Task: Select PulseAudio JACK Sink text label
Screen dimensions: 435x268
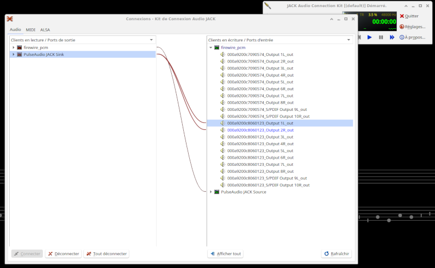Action: coord(43,54)
